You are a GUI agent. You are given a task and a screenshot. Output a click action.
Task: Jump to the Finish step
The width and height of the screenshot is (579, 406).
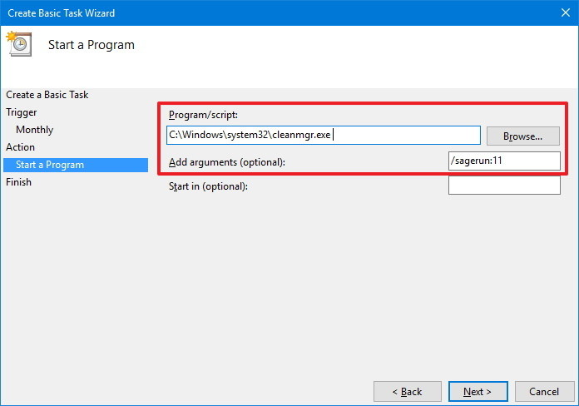[x=18, y=182]
